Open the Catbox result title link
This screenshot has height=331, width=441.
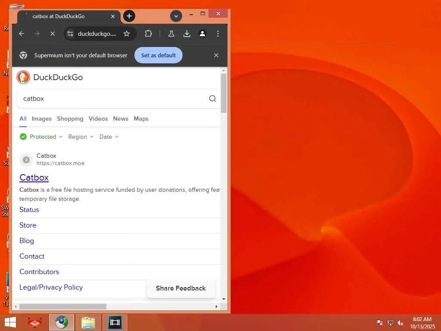coord(34,178)
